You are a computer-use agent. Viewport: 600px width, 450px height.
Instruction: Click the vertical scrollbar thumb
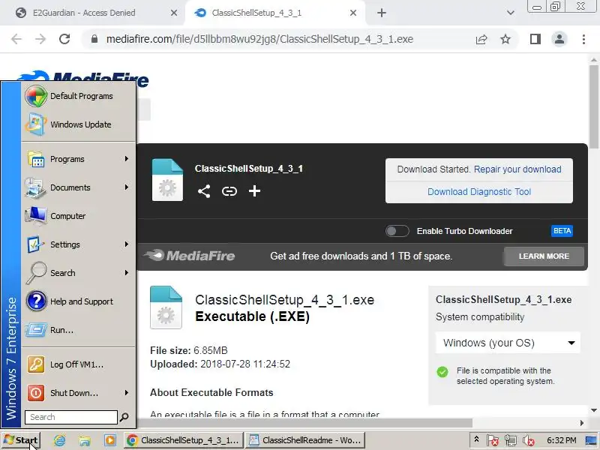pyautogui.click(x=594, y=106)
